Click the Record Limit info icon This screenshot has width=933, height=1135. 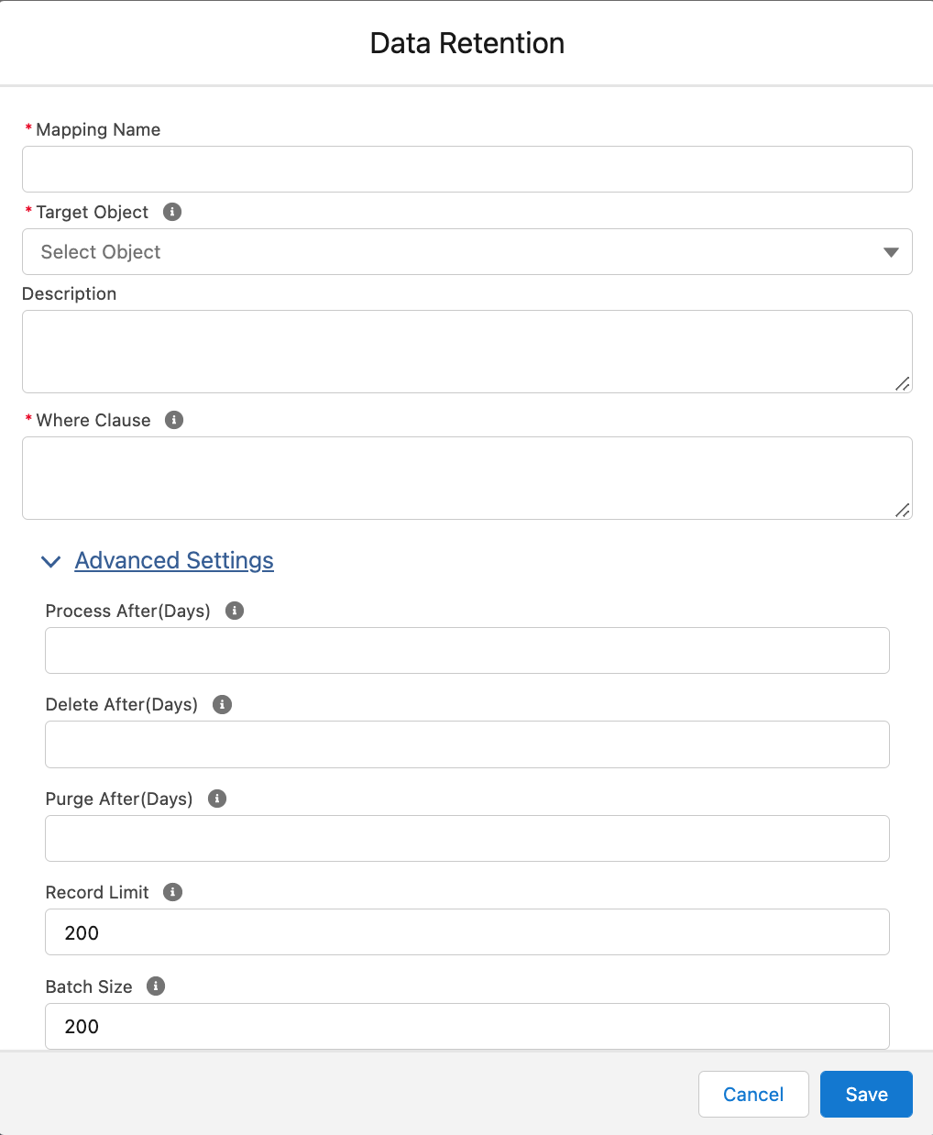click(x=172, y=892)
